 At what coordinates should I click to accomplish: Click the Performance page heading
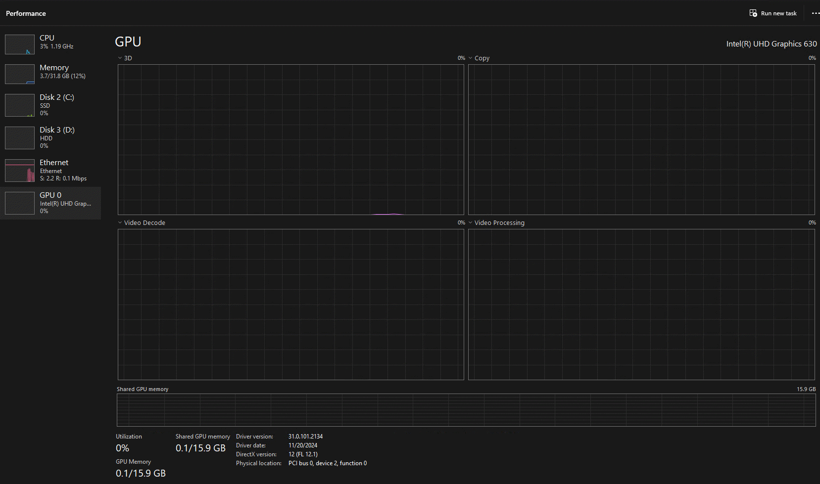(x=26, y=13)
